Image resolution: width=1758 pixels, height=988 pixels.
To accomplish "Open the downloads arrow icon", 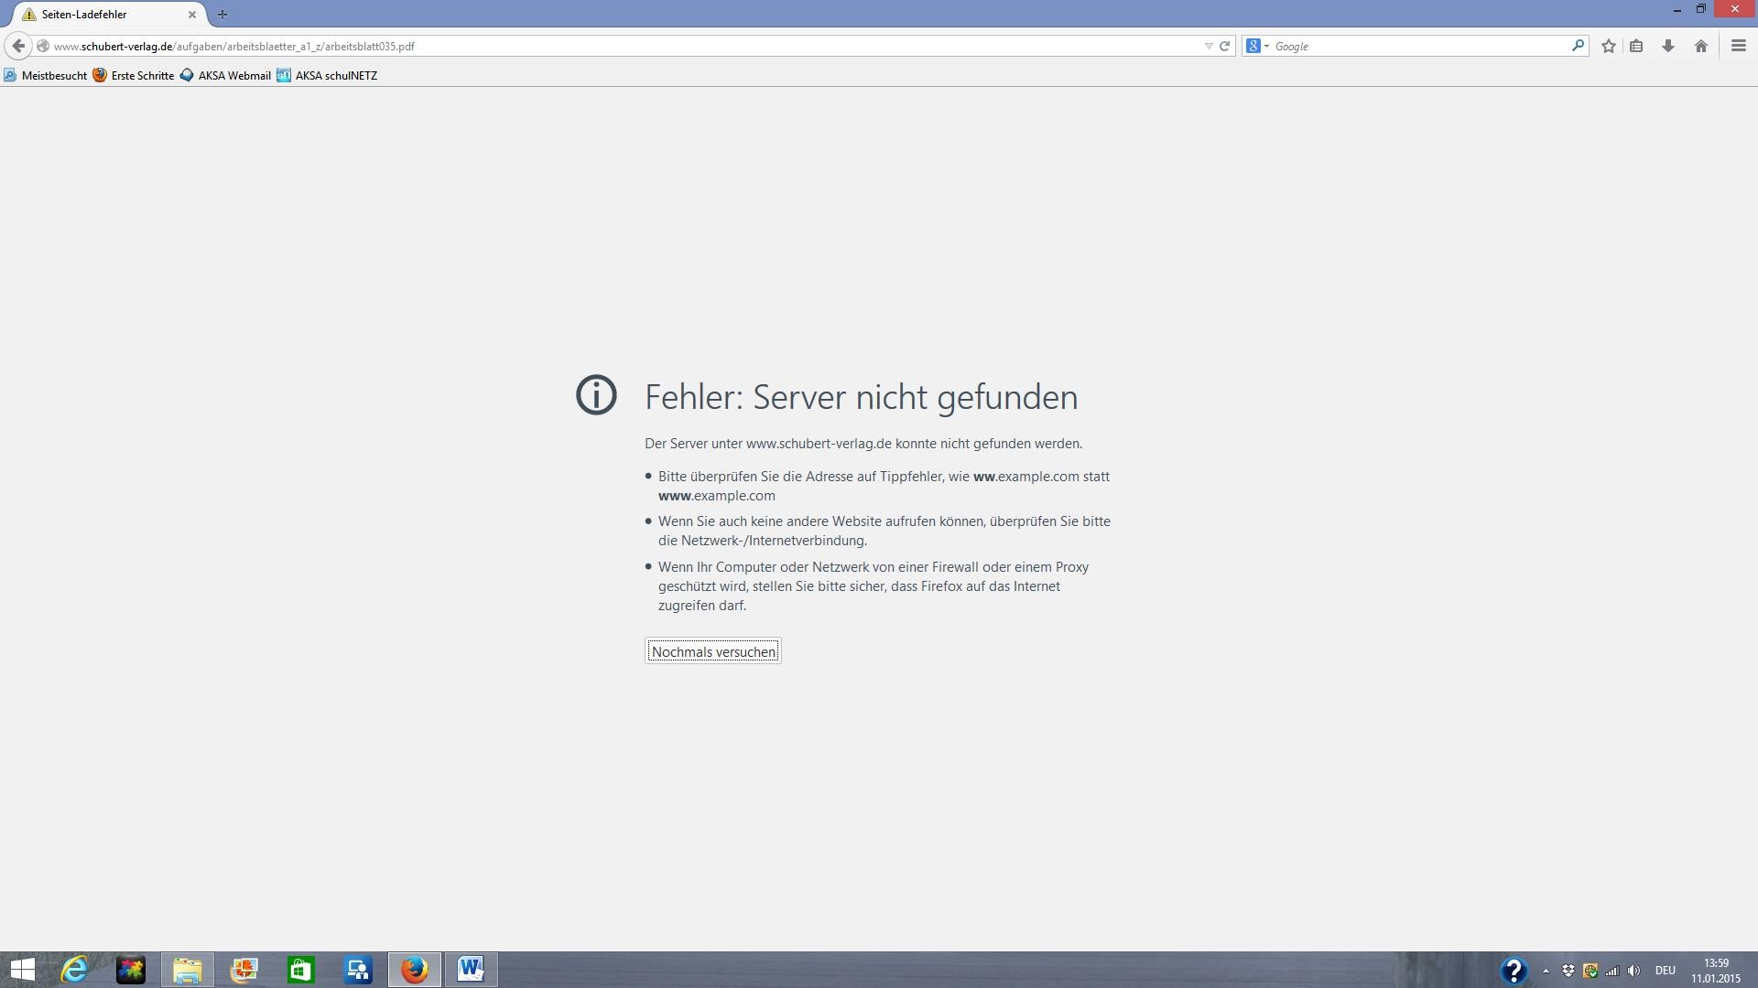I will point(1668,46).
